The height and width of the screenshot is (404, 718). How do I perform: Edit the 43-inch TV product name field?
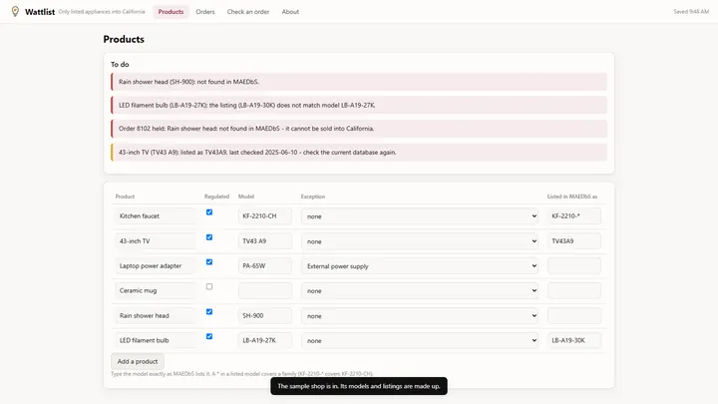point(156,241)
